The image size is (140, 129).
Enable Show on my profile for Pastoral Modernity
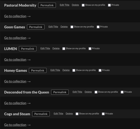coord(83,5)
